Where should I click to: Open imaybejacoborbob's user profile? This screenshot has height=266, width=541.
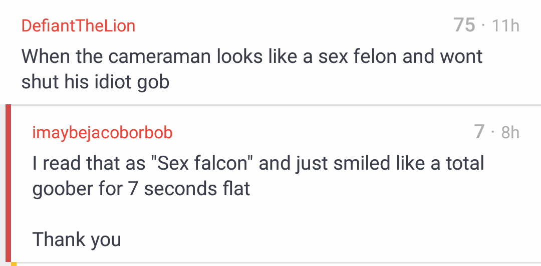pos(102,132)
